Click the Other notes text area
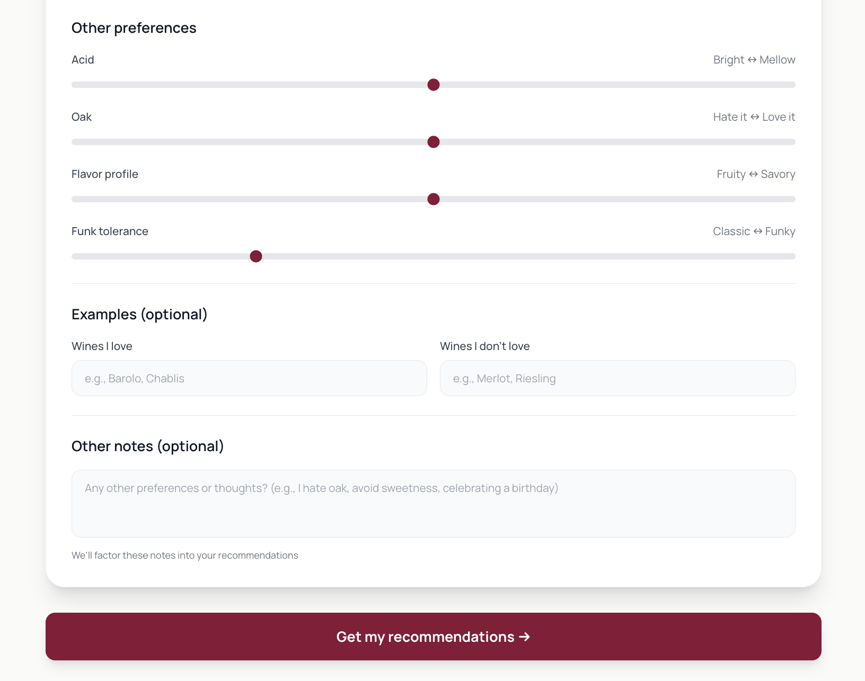The image size is (865, 681). 433,503
